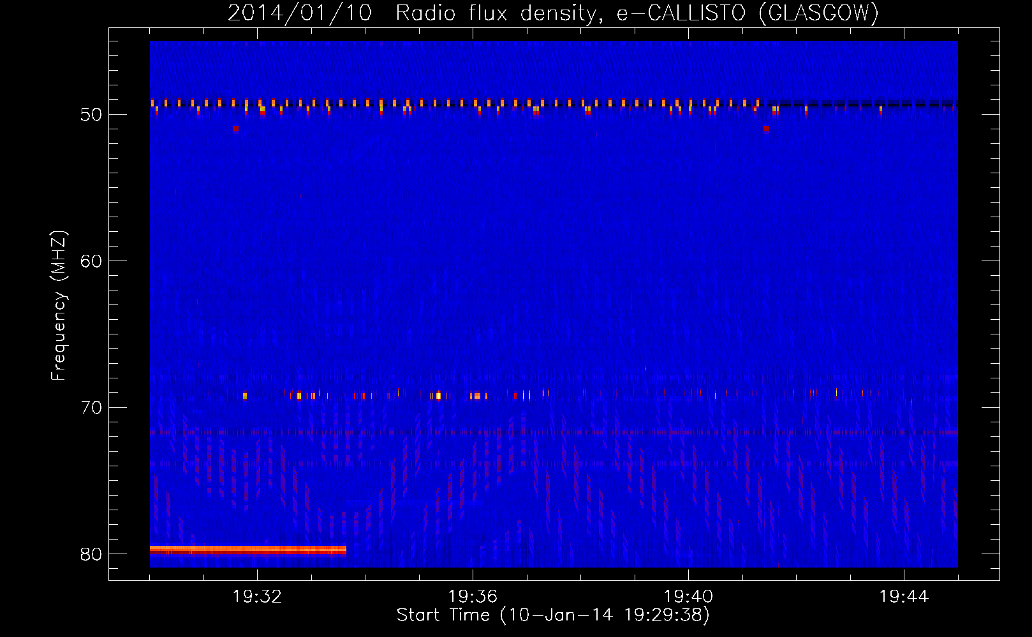Viewport: 1032px width, 637px height.
Task: Click the 19:44 time tick label
Action: 904,596
